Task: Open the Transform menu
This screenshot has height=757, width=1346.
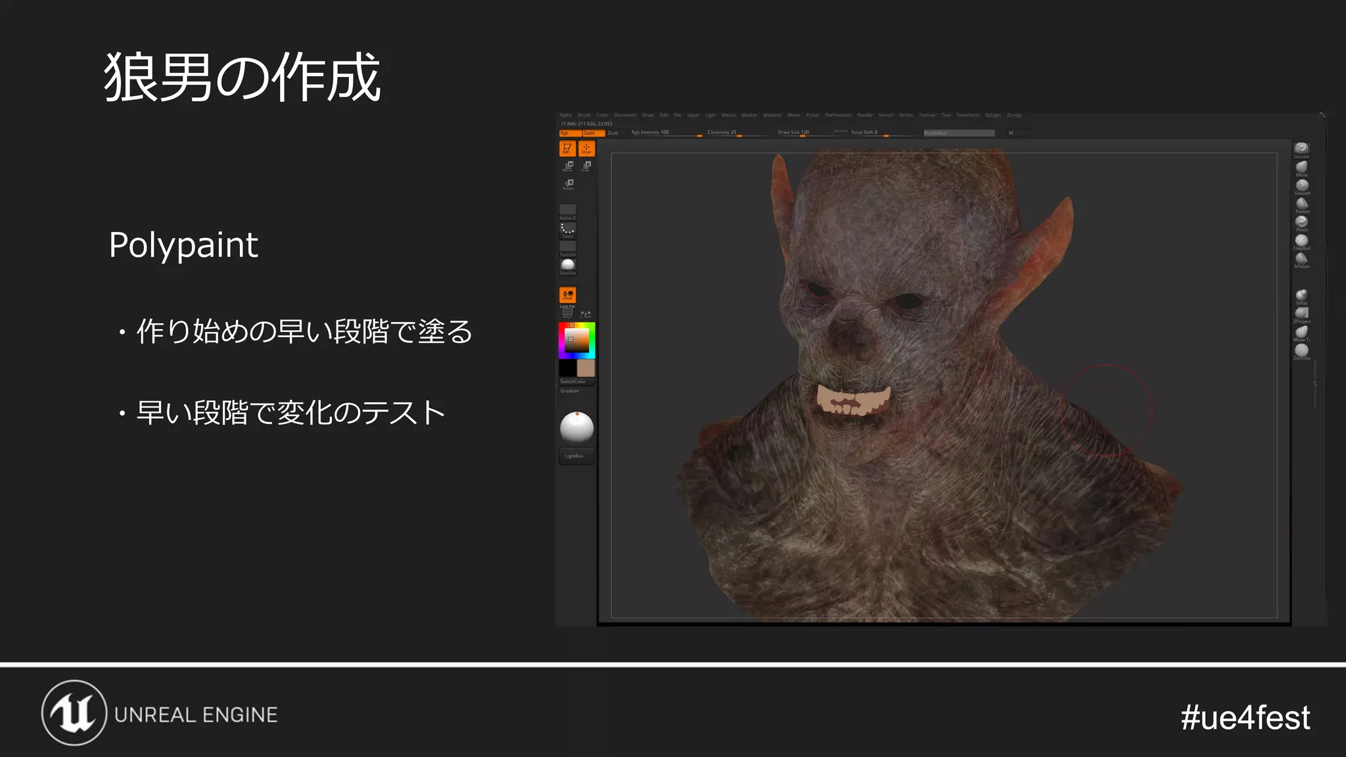Action: coord(967,115)
